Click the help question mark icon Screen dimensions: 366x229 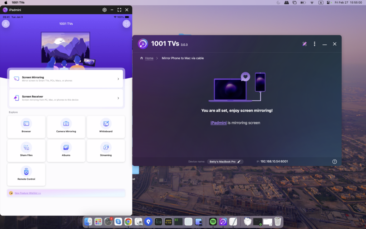click(x=335, y=162)
